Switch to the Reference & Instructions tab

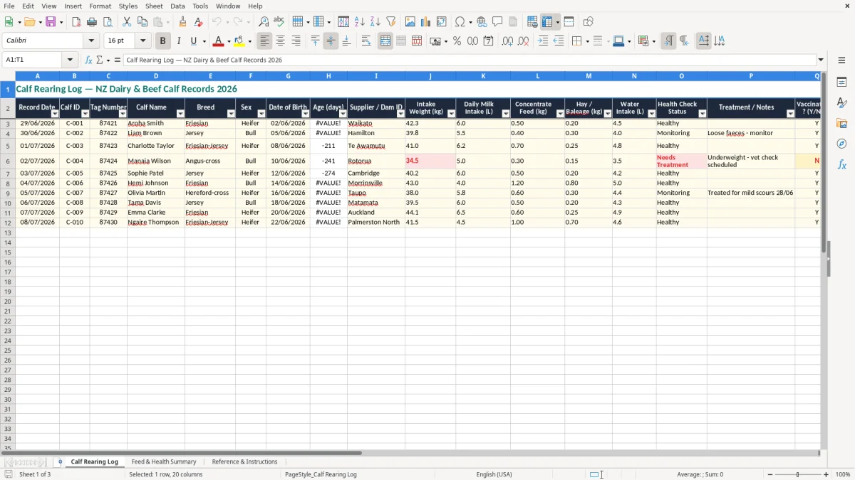pos(244,462)
